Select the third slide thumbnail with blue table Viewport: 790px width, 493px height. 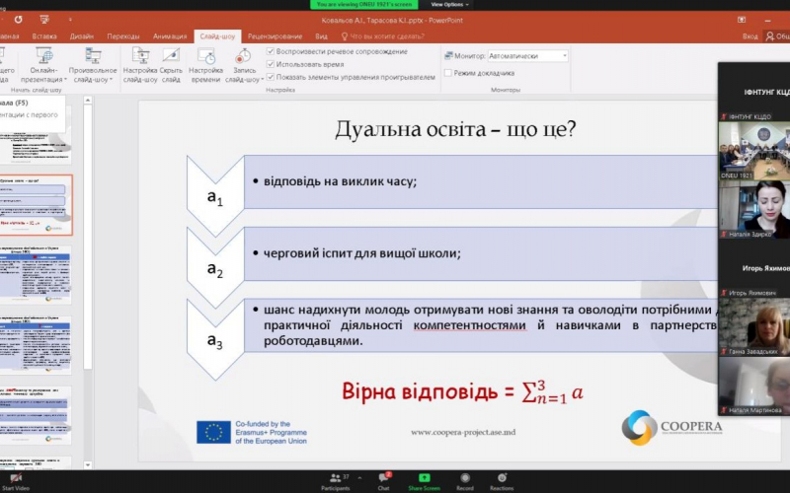pos(36,276)
